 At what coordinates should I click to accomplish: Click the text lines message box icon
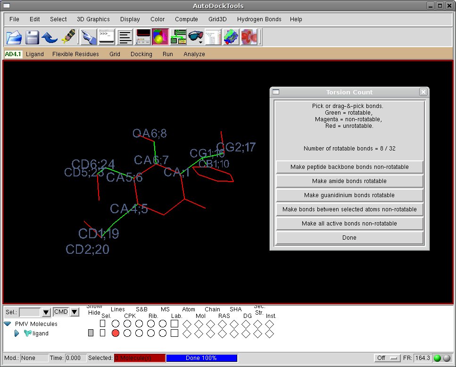[x=125, y=37]
